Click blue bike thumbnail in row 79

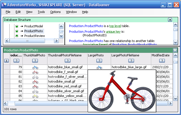pyautogui.click(x=35, y=67)
